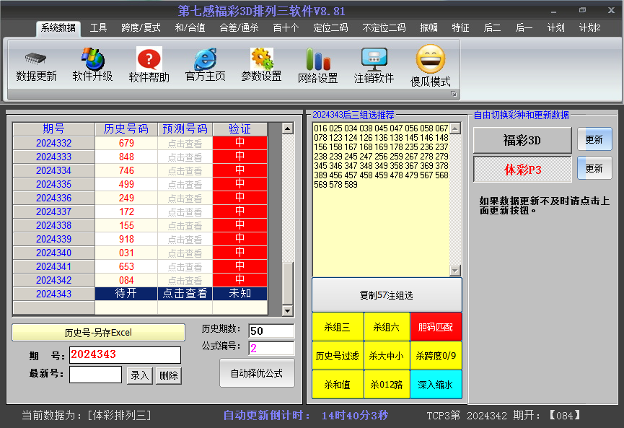This screenshot has width=624, height=428.
Task: Click the 最新号 input field
Action: pyautogui.click(x=95, y=375)
